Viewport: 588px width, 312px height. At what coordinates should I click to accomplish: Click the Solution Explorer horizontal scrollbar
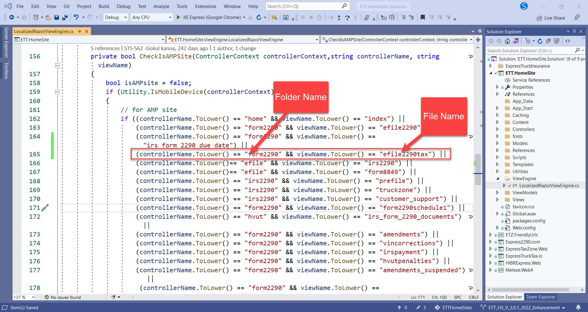point(530,289)
